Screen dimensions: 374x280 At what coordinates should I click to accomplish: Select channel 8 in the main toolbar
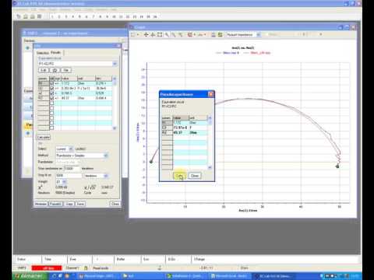[100, 16]
